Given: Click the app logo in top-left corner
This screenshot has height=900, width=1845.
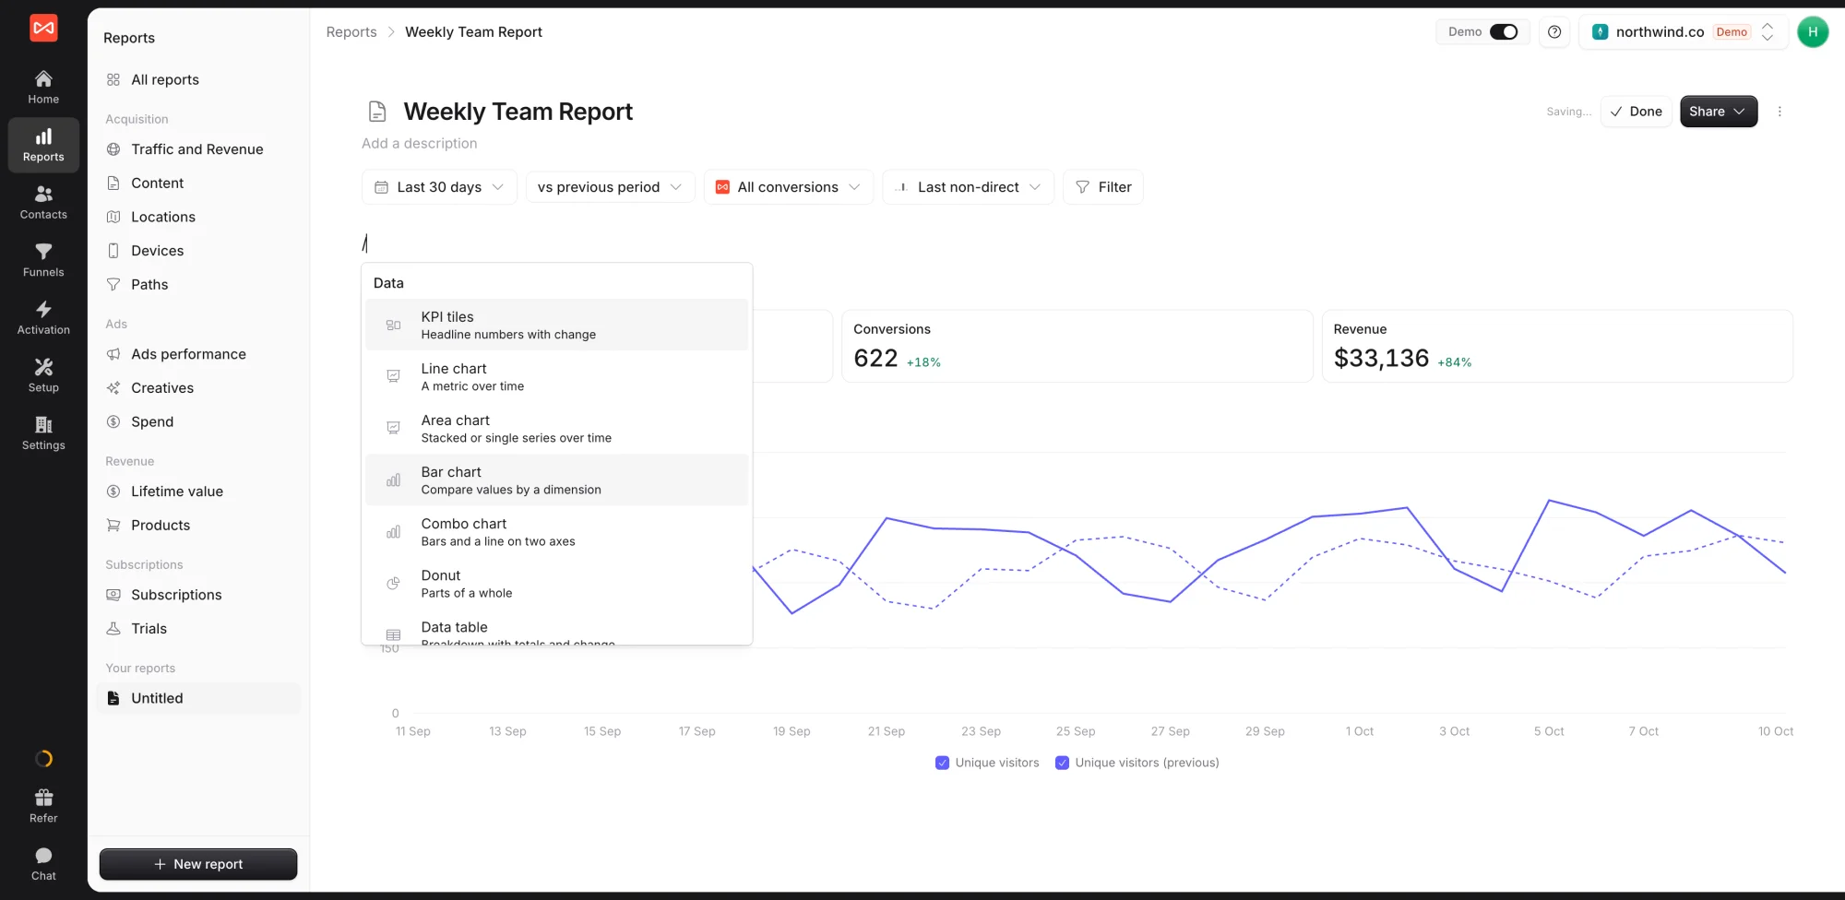Looking at the screenshot, I should (43, 29).
